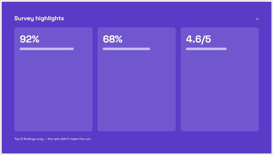
Task: Click the percent sign after 68
Action: [118, 39]
